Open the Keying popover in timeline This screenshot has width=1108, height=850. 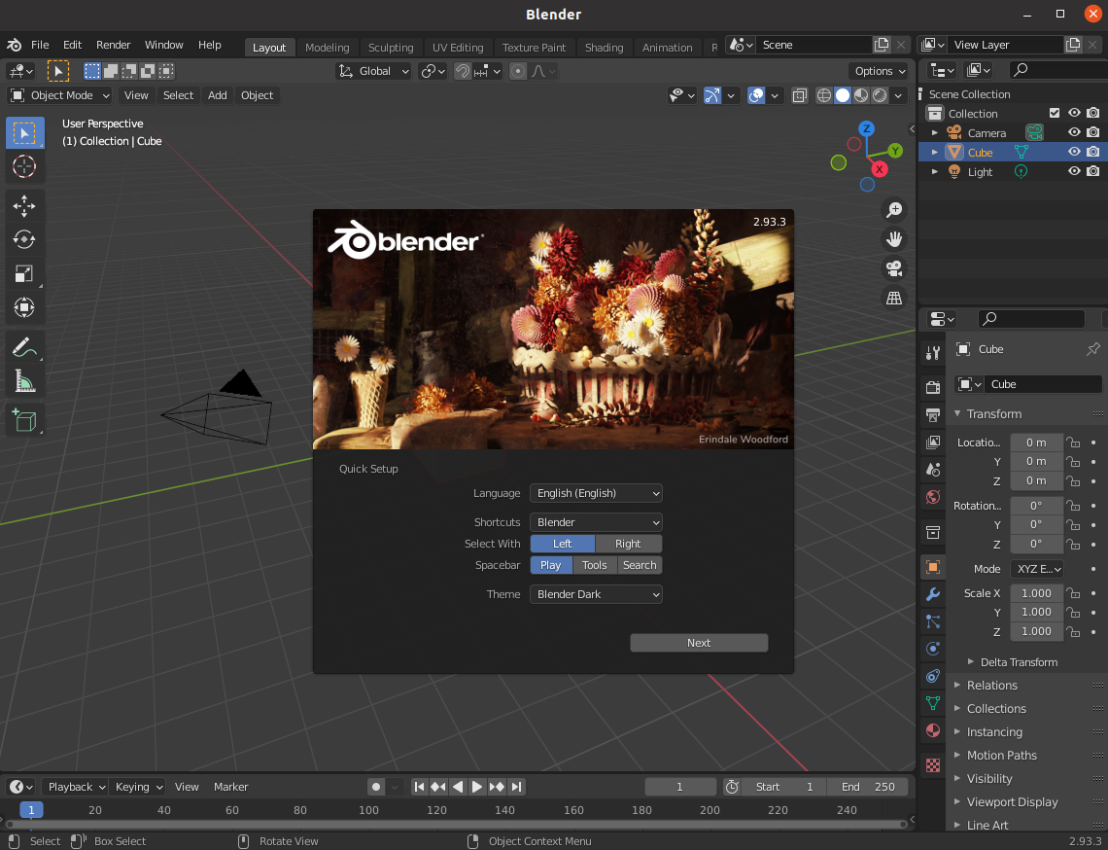pyautogui.click(x=138, y=787)
